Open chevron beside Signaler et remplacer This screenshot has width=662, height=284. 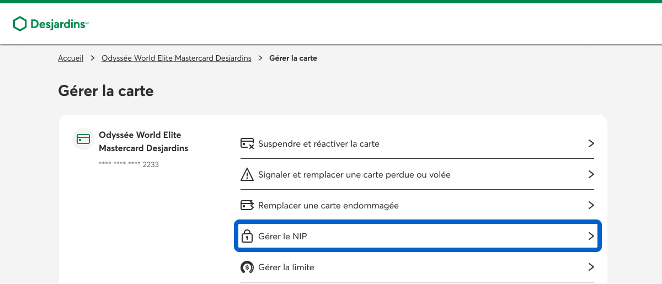(591, 175)
